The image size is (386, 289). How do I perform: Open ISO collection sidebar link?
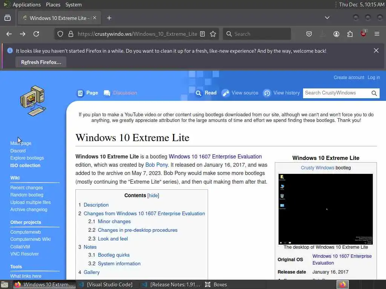pyautogui.click(x=25, y=166)
